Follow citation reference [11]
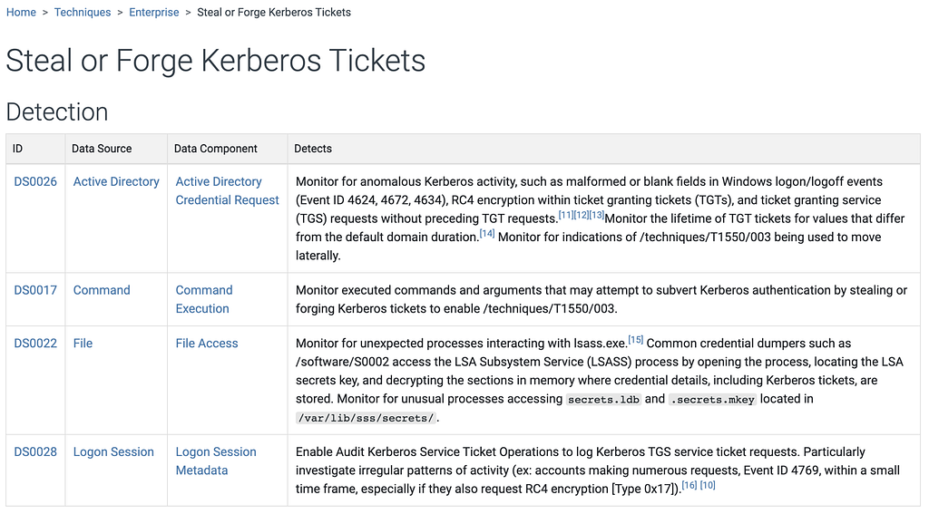This screenshot has height=514, width=929. (566, 215)
